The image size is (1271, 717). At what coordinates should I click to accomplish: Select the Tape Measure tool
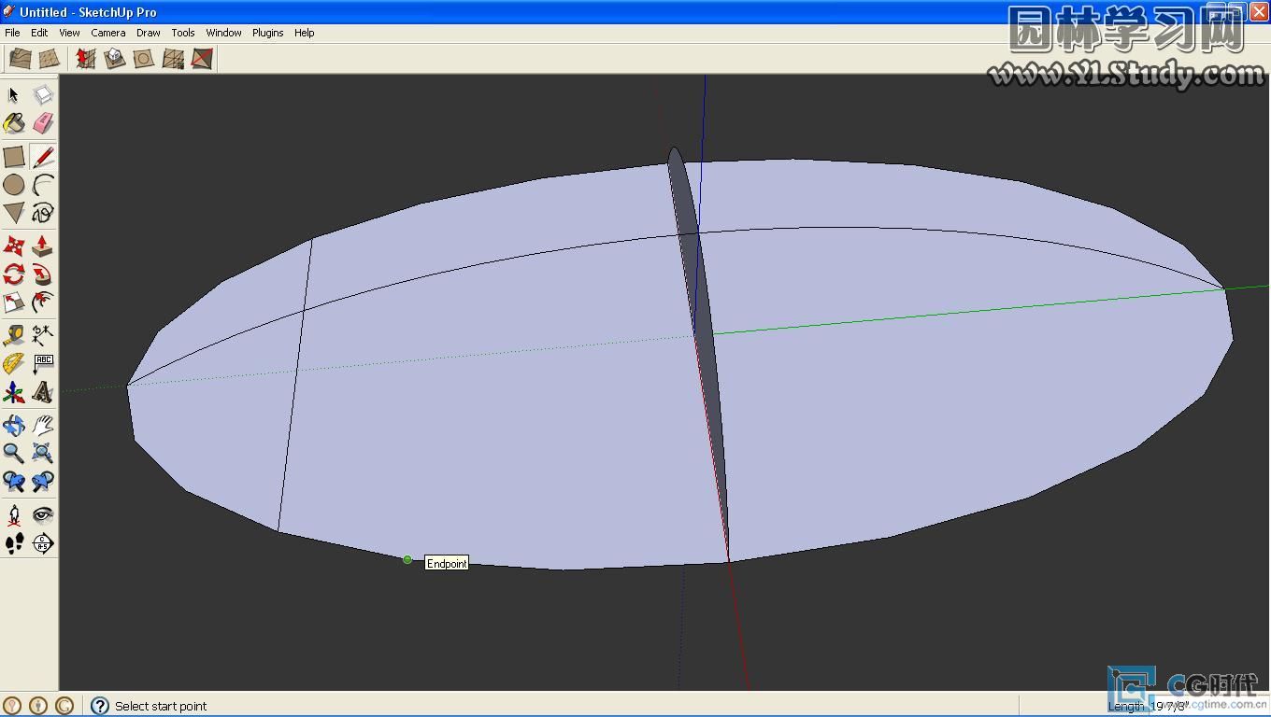[13, 335]
